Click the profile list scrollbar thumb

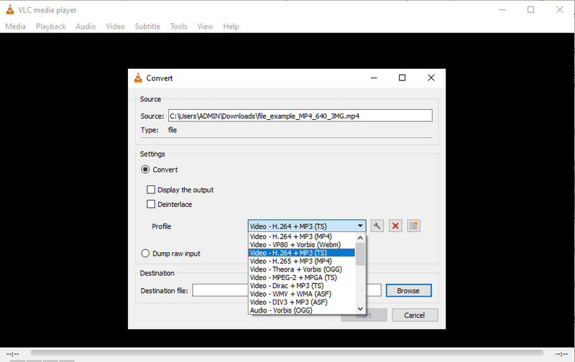(x=360, y=254)
